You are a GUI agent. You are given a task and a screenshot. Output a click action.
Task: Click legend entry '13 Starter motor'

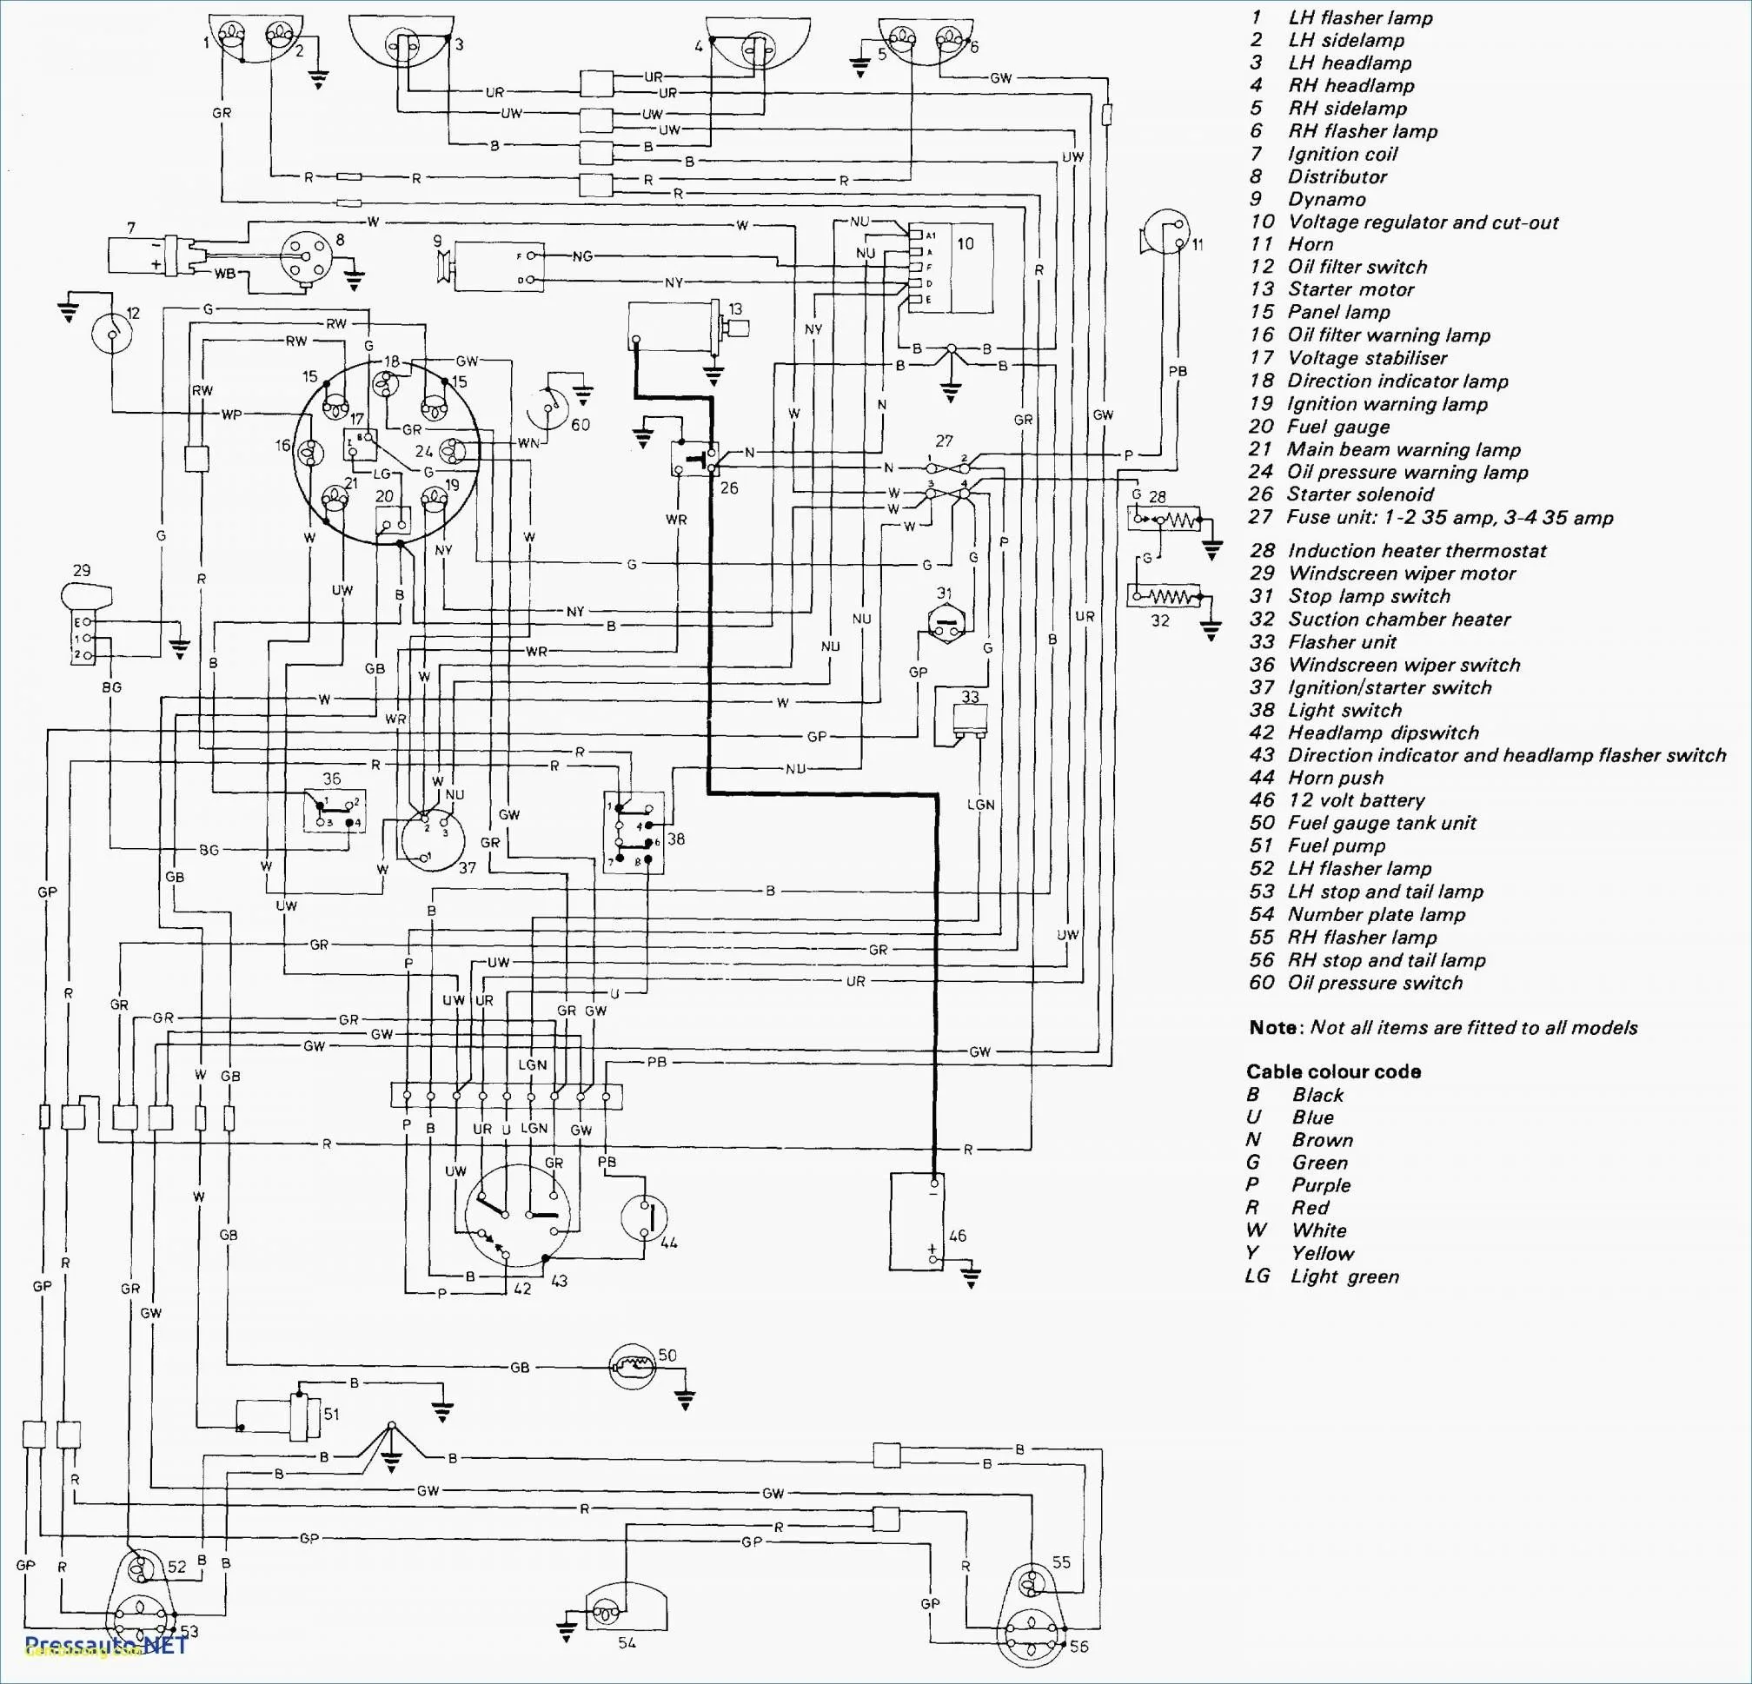(1332, 289)
